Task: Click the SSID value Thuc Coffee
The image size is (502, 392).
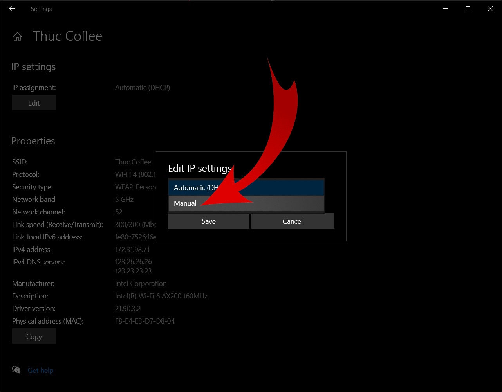Action: (x=133, y=162)
